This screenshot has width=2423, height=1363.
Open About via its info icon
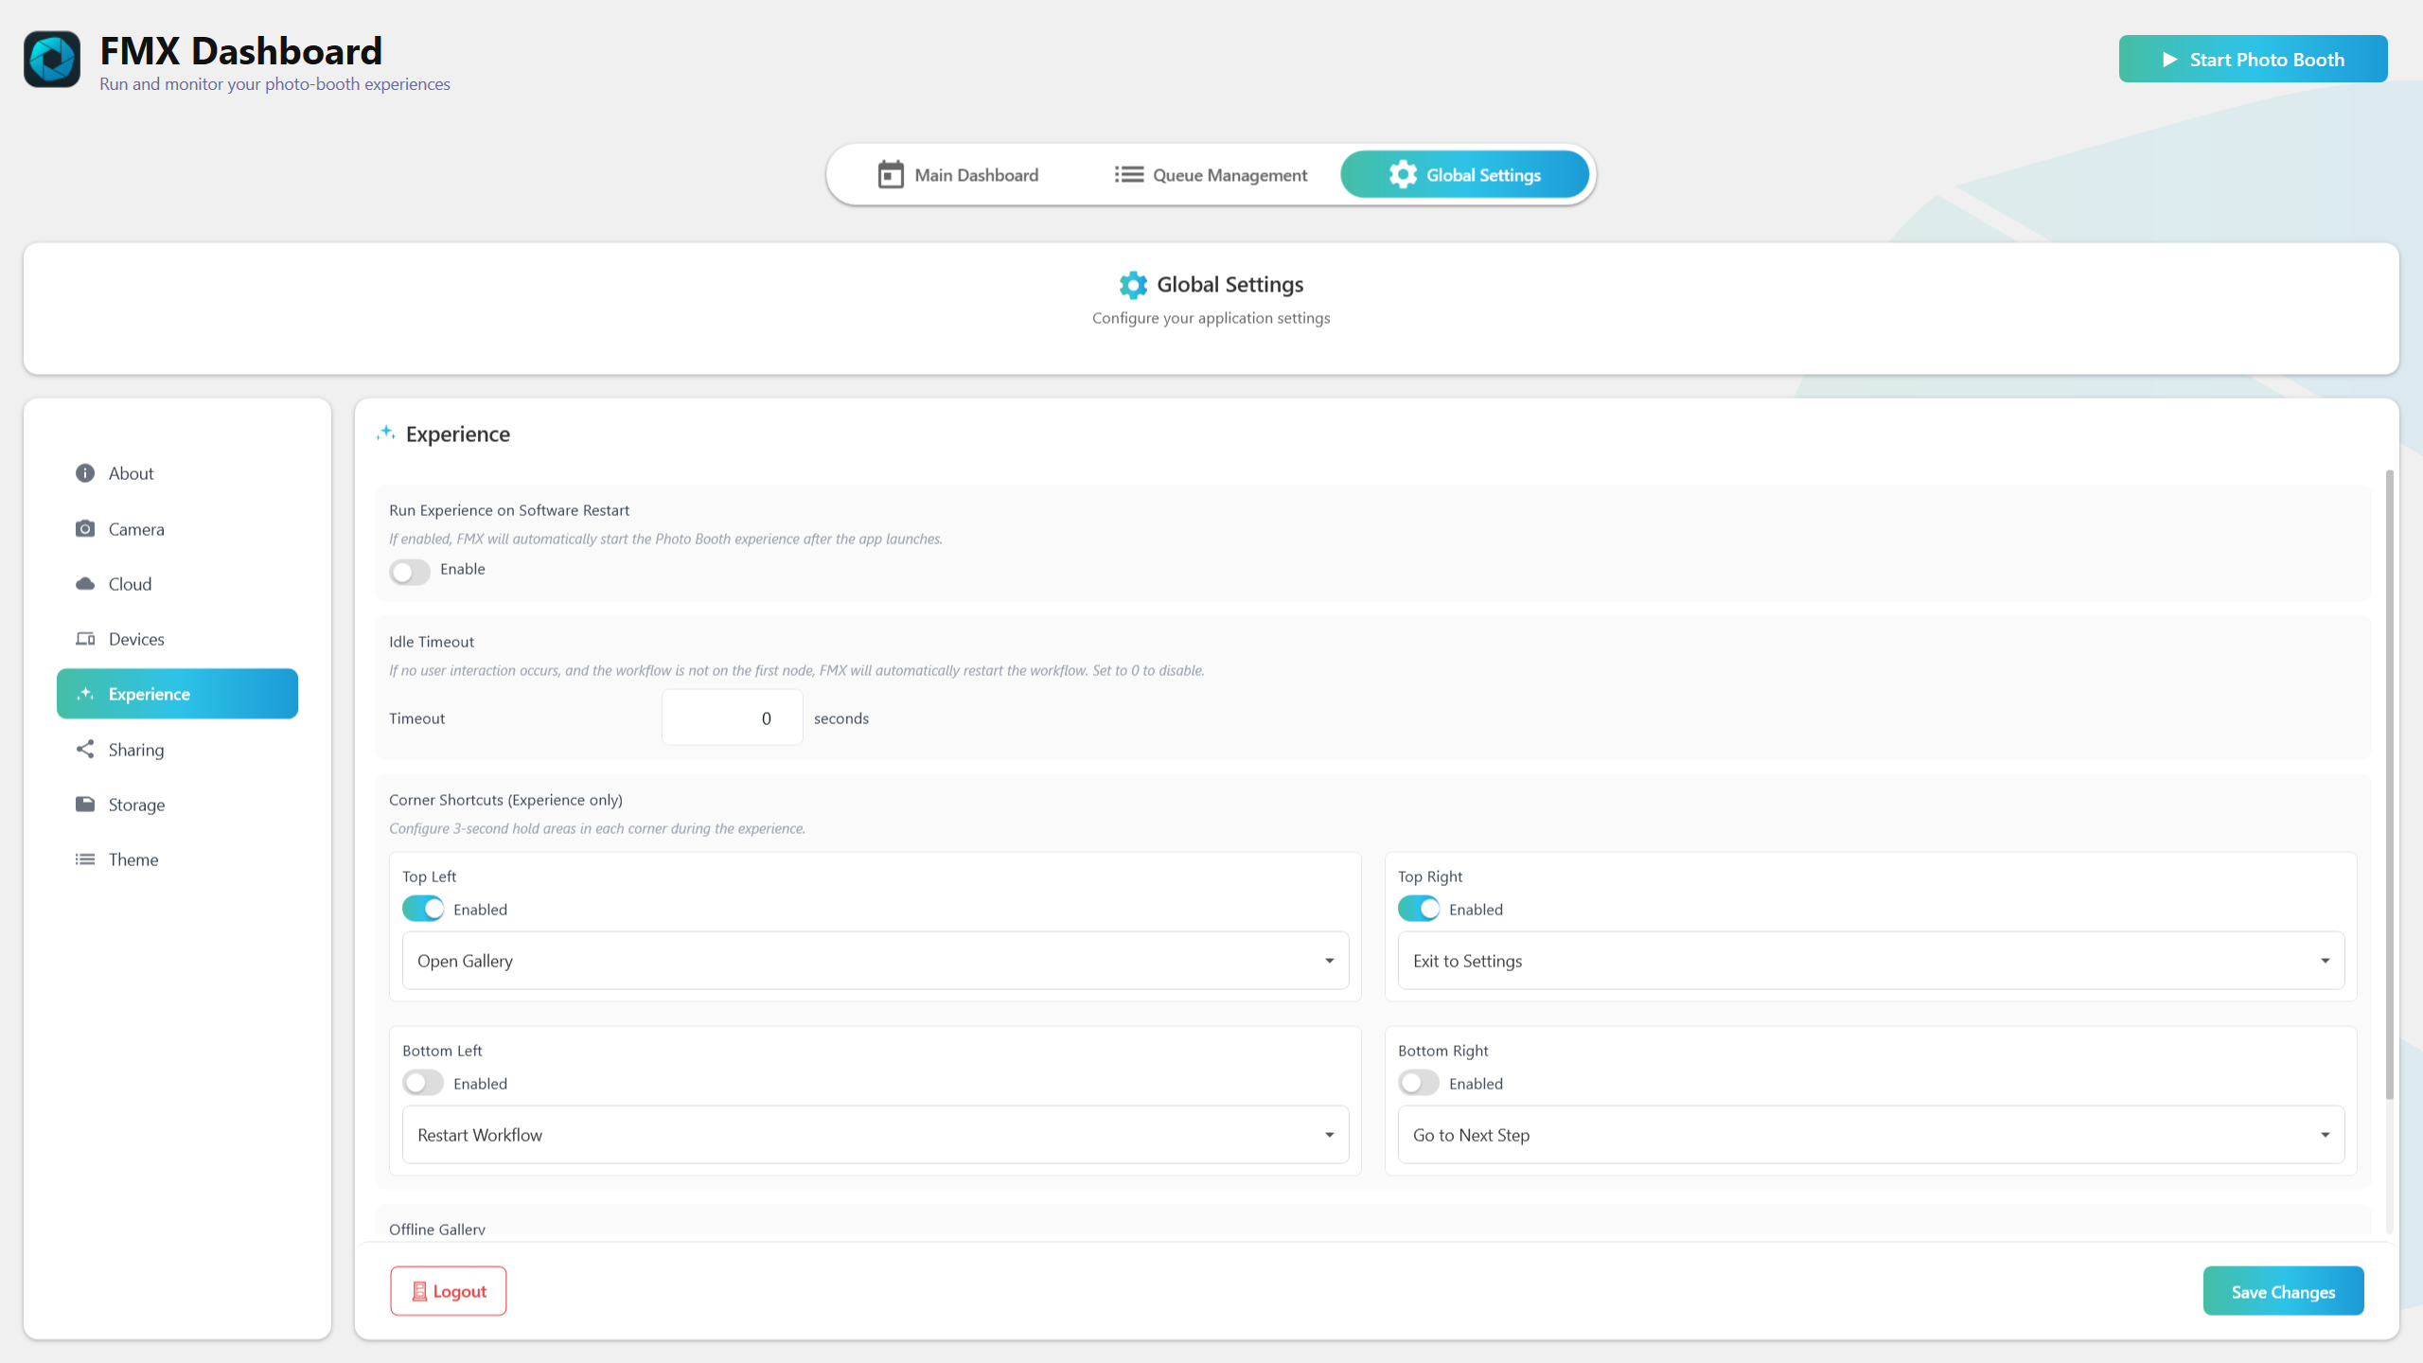point(85,473)
